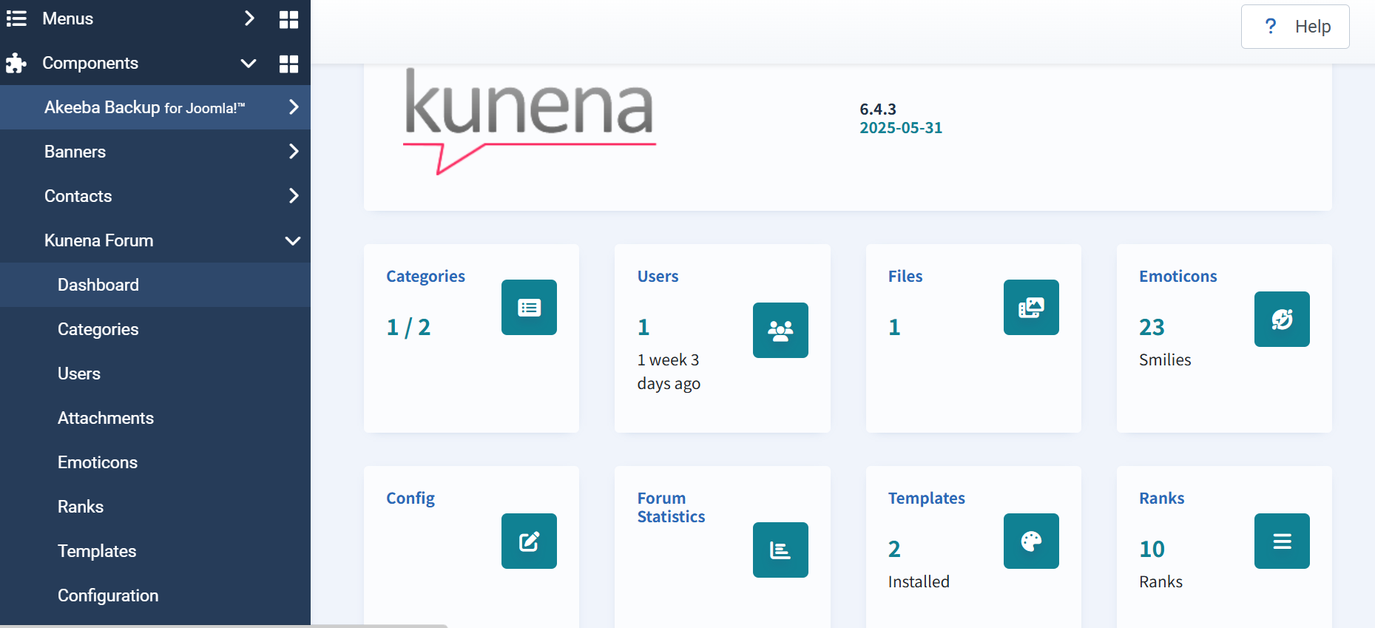1375x628 pixels.
Task: Click the Categories list icon on dashboard card
Action: point(529,307)
